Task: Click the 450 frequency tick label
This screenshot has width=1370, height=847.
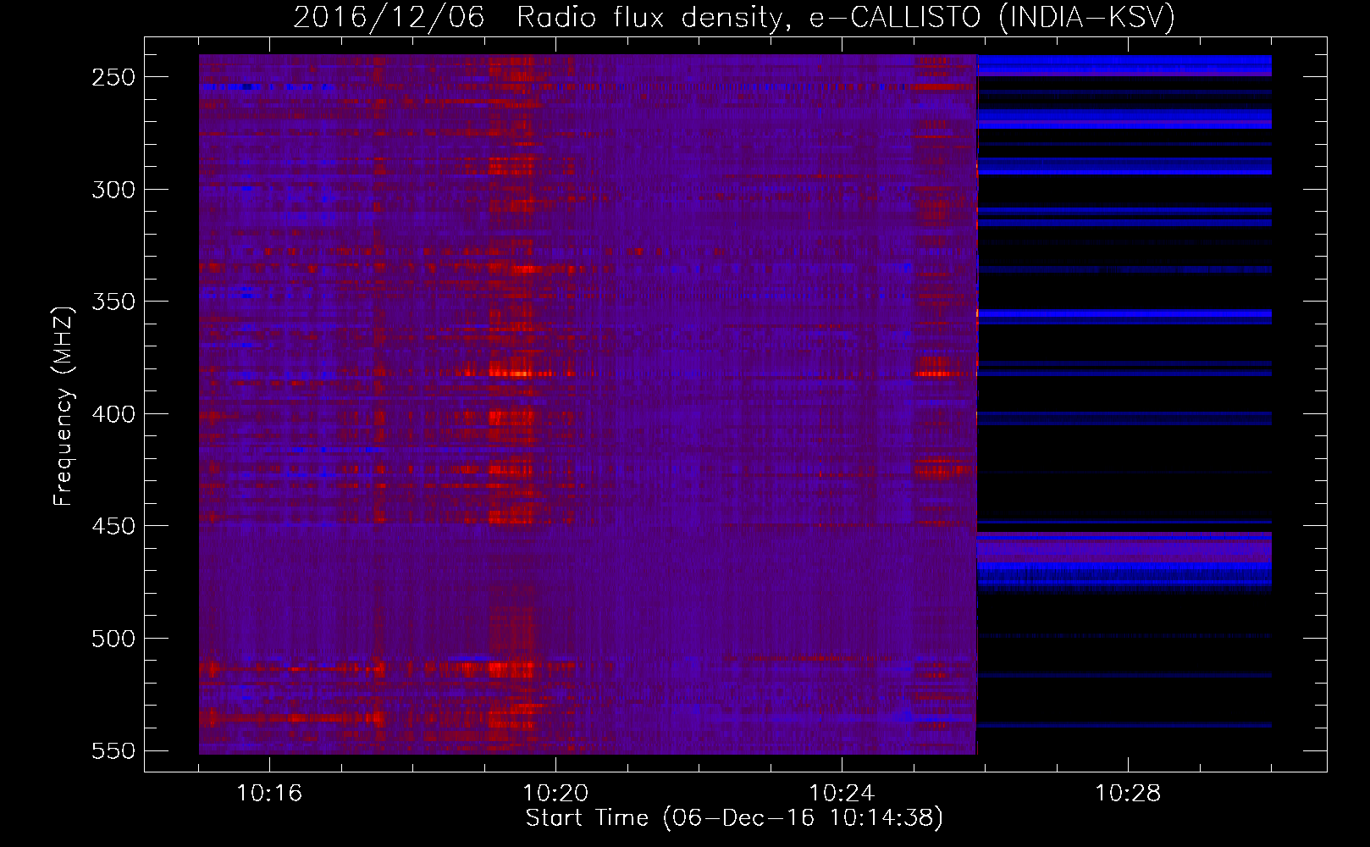Action: (x=113, y=526)
